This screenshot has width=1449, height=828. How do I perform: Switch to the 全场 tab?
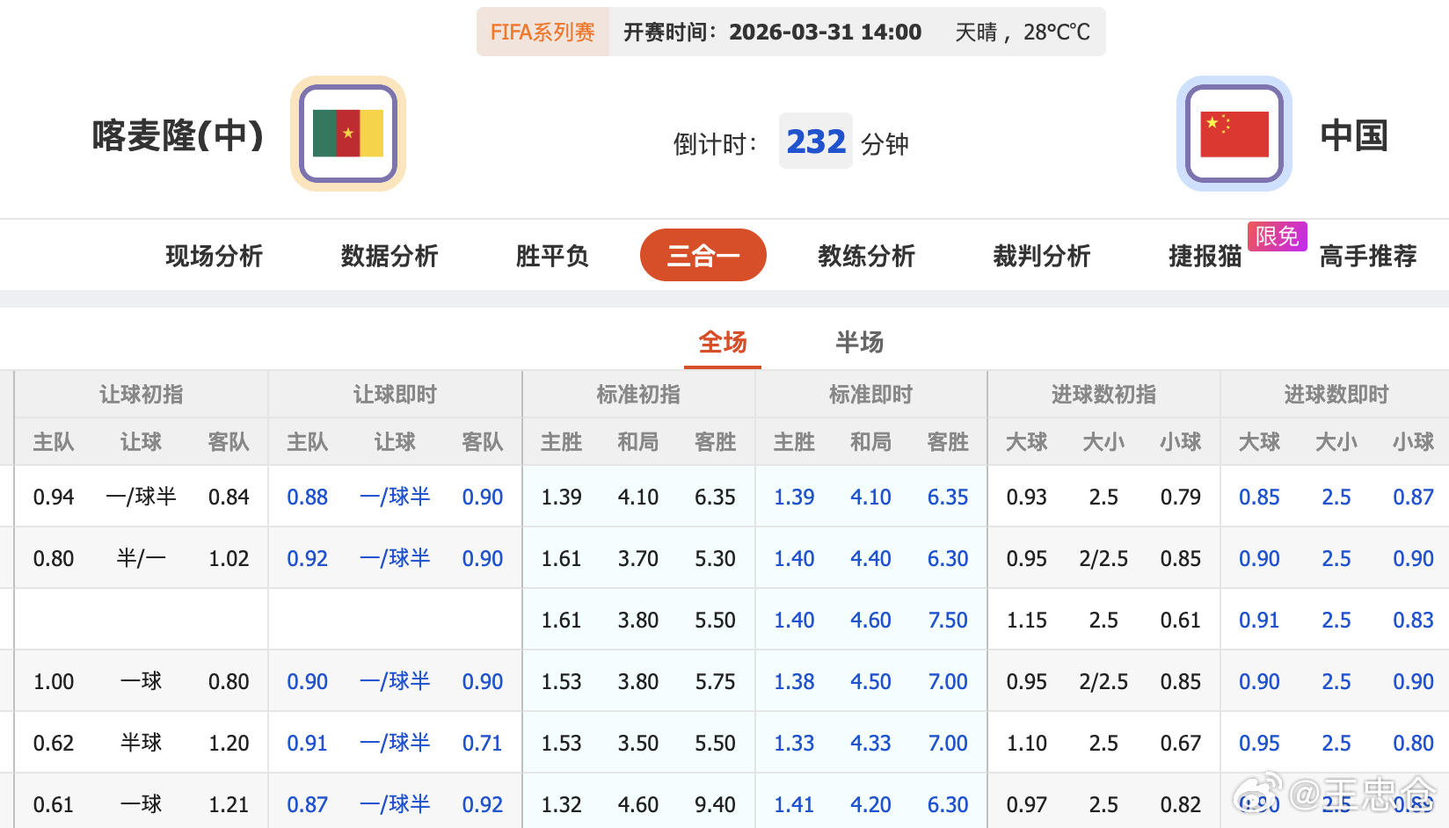(x=721, y=343)
